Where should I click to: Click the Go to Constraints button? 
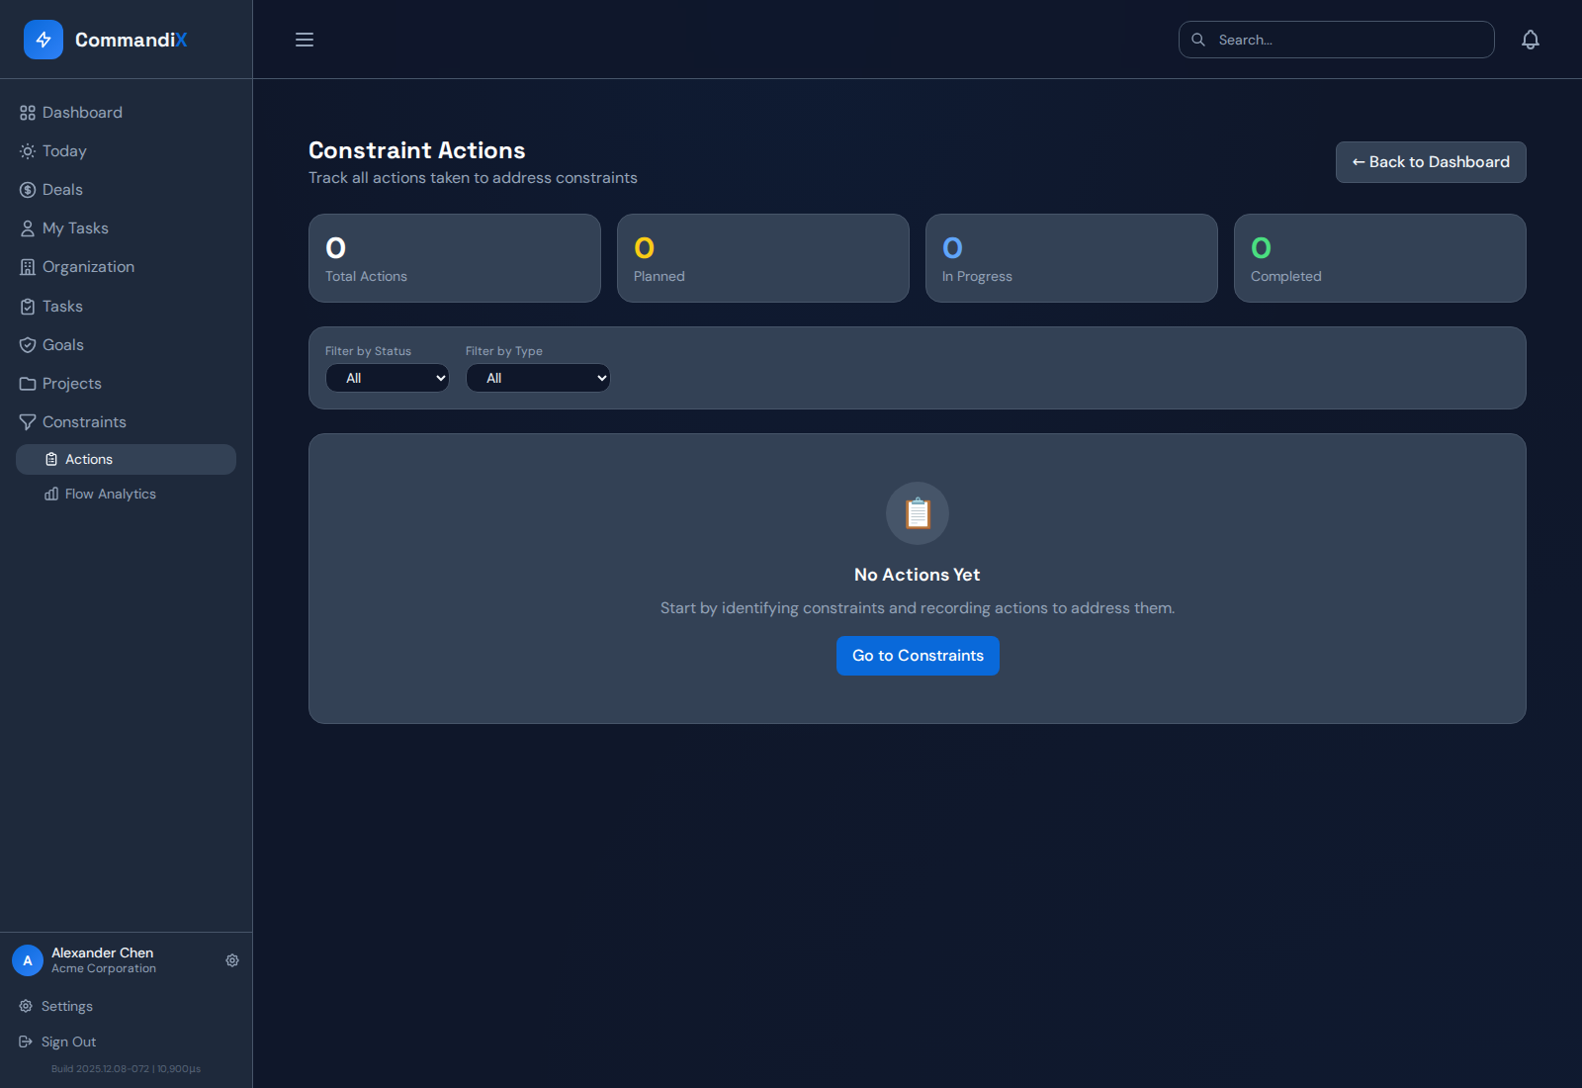click(x=918, y=656)
